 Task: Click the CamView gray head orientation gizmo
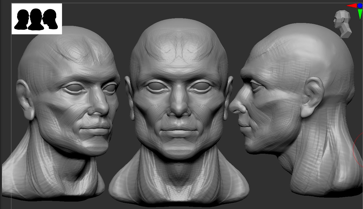click(342, 24)
